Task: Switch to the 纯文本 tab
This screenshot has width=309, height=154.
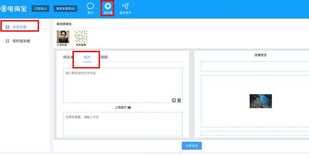Action: (x=68, y=57)
